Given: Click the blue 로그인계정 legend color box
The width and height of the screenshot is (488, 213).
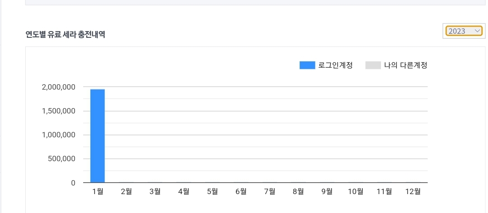Looking at the screenshot, I should point(307,65).
